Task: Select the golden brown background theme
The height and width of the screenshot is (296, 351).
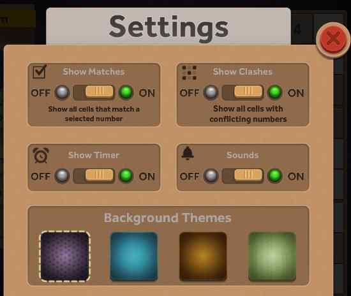Action: (203, 256)
